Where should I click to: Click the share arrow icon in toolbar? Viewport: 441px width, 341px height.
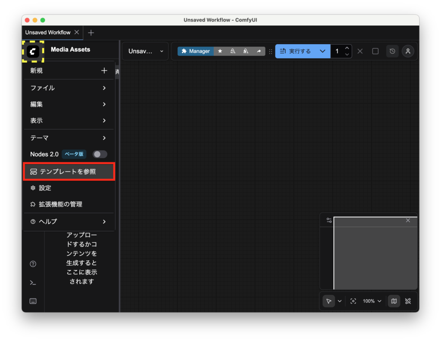coord(259,51)
